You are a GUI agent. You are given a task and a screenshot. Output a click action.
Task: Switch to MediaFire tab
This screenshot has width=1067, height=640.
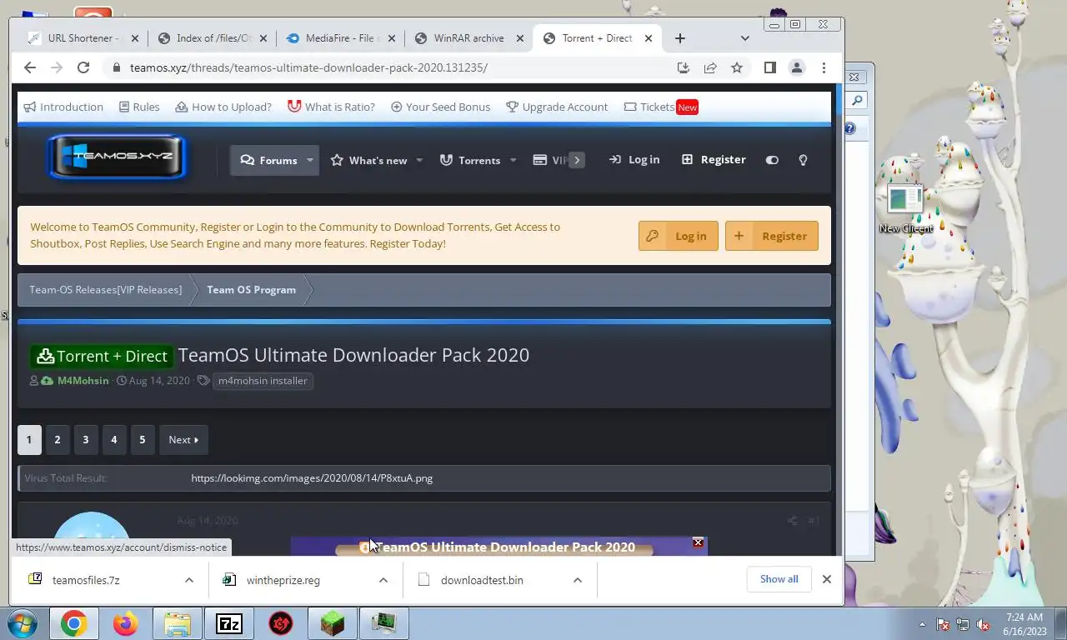coord(341,38)
